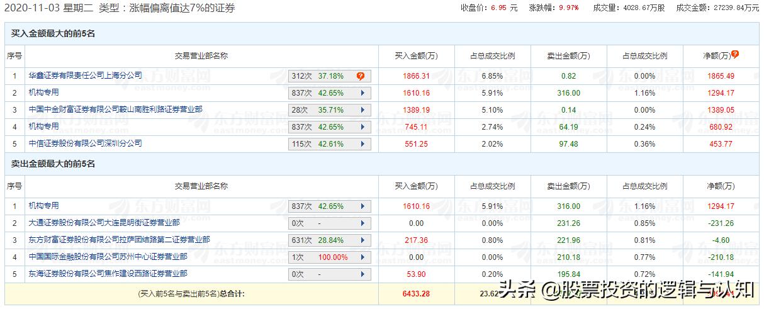
Task: Click the buy amount 745.11
Action: click(x=416, y=127)
